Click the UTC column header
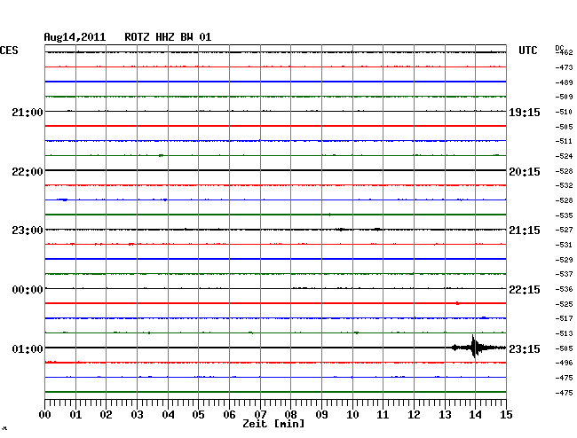577x438 pixels. pyautogui.click(x=527, y=51)
